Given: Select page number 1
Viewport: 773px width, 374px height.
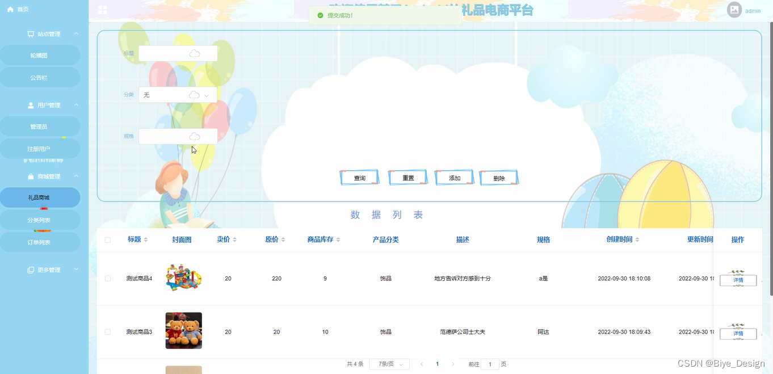Looking at the screenshot, I should [x=438, y=364].
